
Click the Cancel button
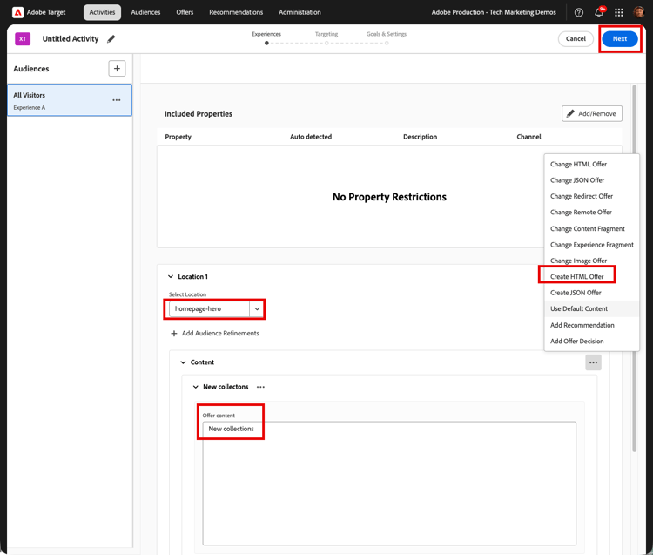[x=576, y=38]
